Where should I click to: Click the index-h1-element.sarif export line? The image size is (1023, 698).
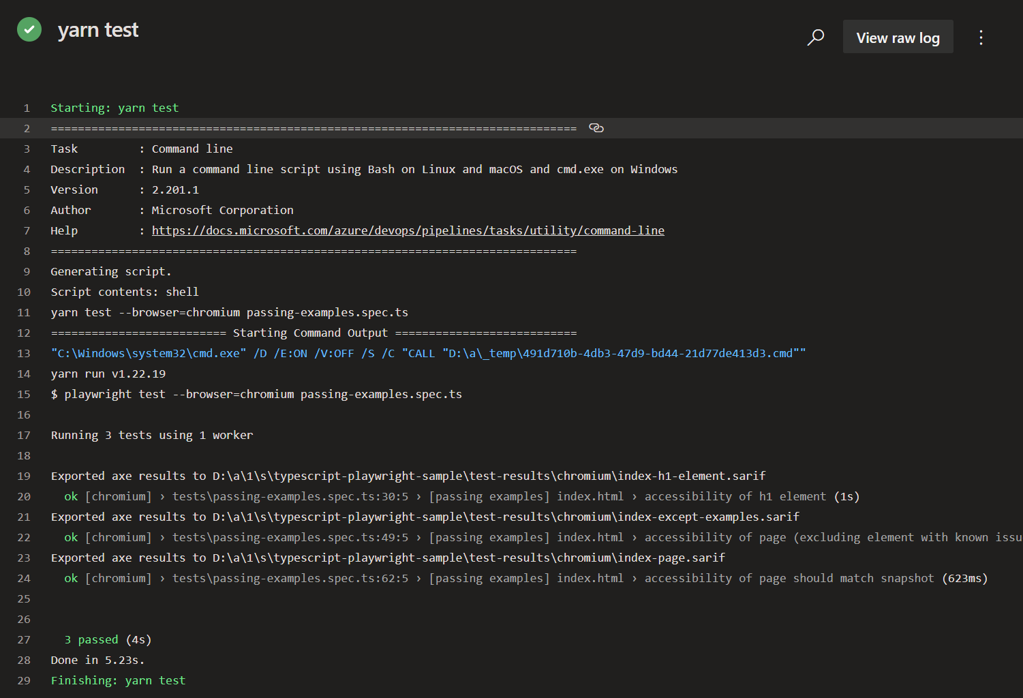[x=408, y=476]
